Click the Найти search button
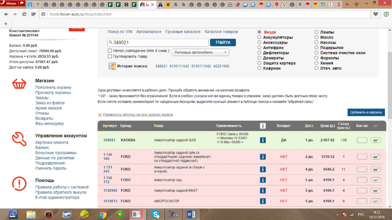This screenshot has width=392, height=220. pos(223,42)
